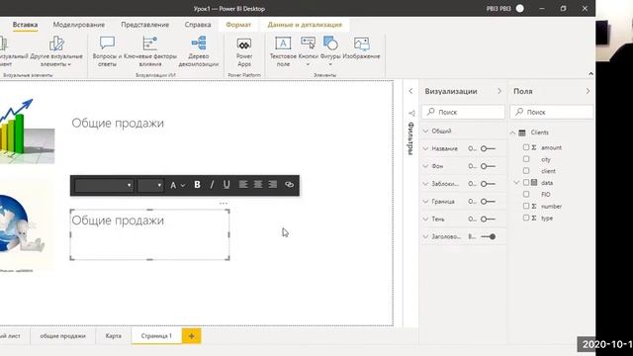Image resolution: width=633 pixels, height=356 pixels.
Task: Align text right in toolbar
Action: pos(273,185)
